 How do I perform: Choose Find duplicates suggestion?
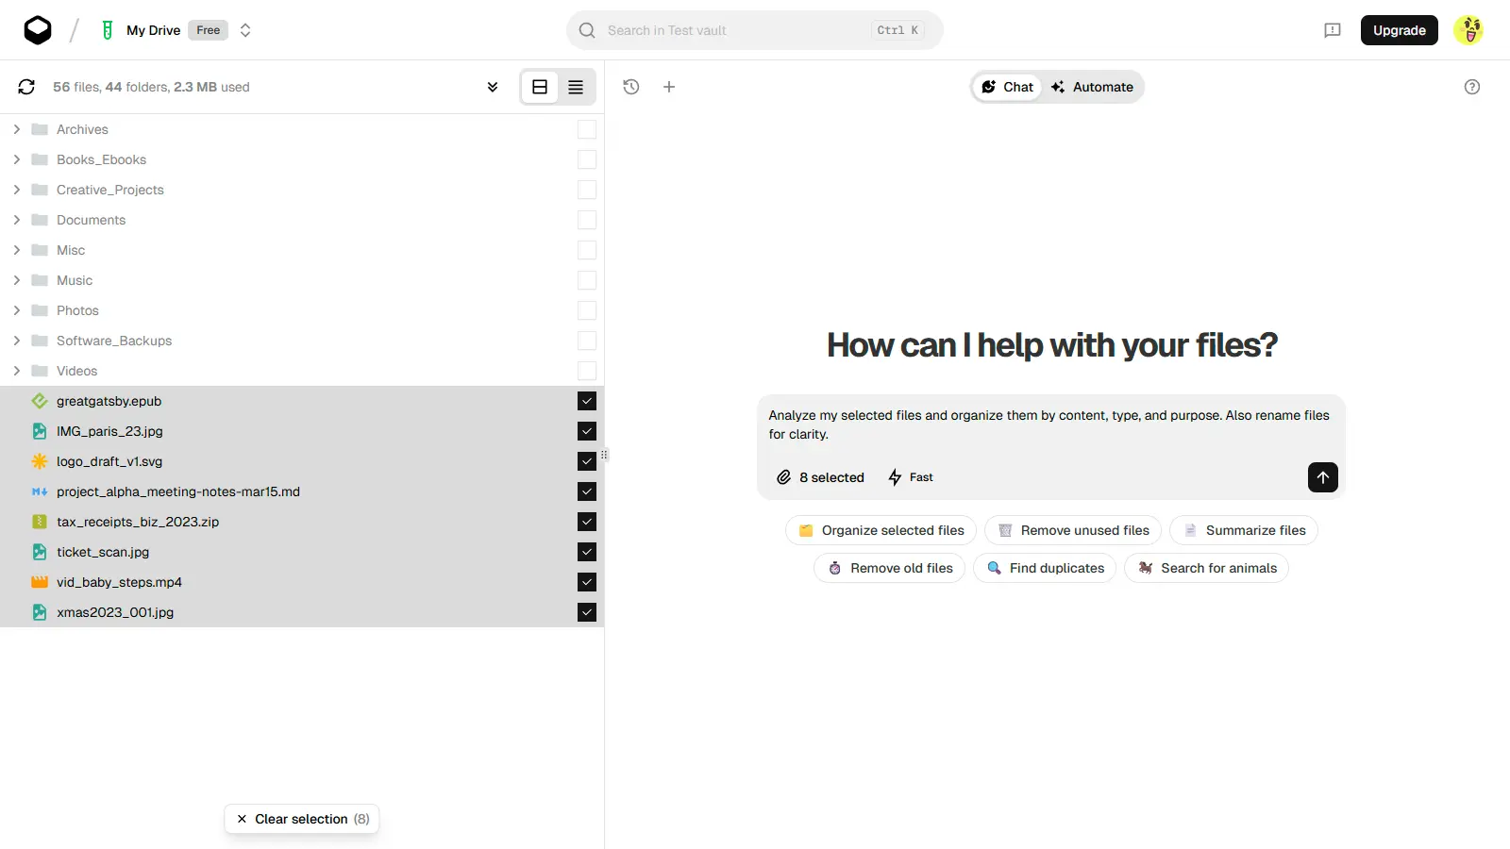[x=1045, y=568]
